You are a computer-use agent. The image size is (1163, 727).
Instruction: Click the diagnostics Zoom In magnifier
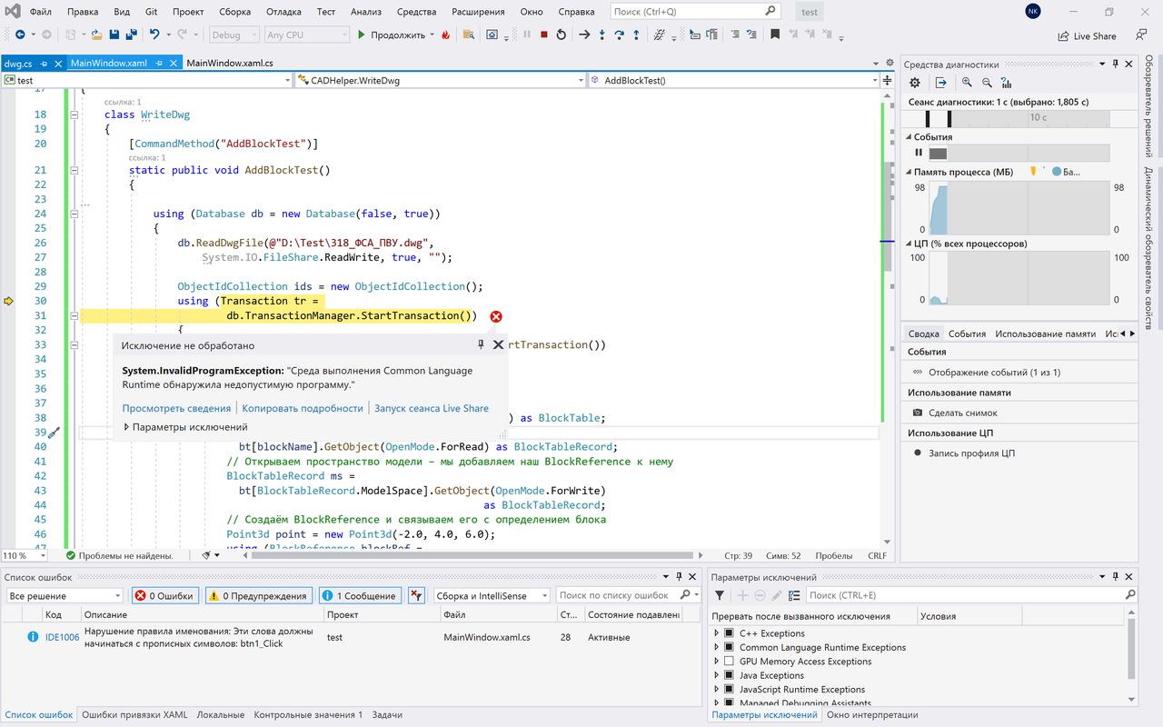pos(967,83)
